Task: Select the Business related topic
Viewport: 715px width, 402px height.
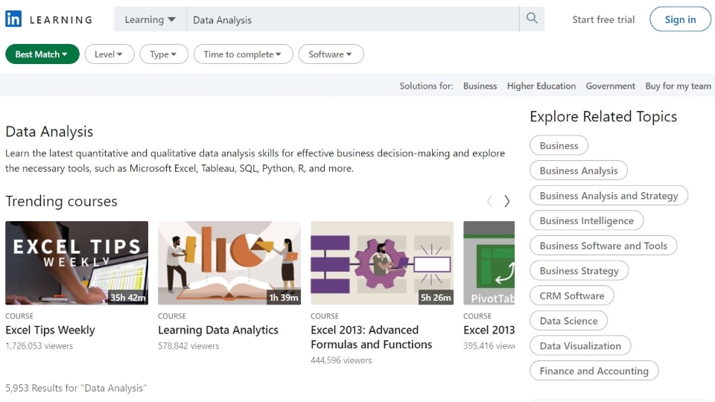Action: point(559,145)
